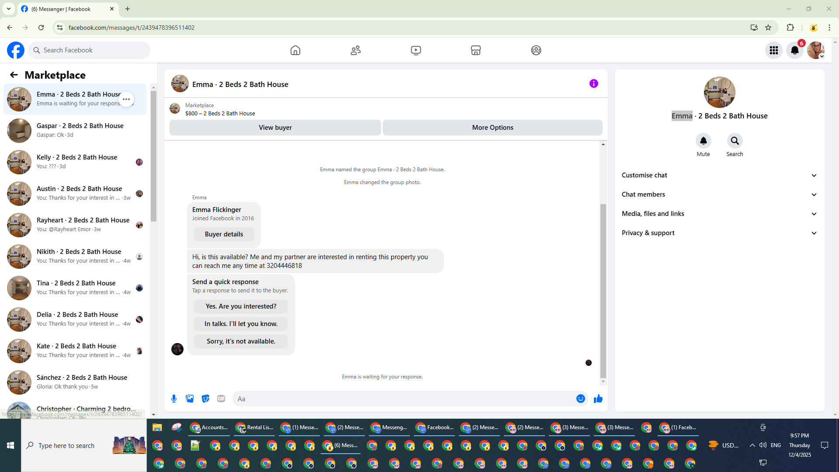Viewport: 839px width, 472px height.
Task: Search within conversation using magnifier icon
Action: [x=735, y=141]
